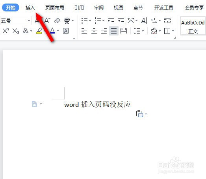The width and height of the screenshot is (206, 179).
Task: Increase paragraph indent
Action: click(121, 21)
